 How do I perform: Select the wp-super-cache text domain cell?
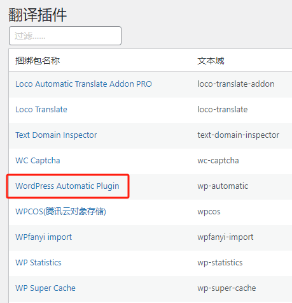226,288
